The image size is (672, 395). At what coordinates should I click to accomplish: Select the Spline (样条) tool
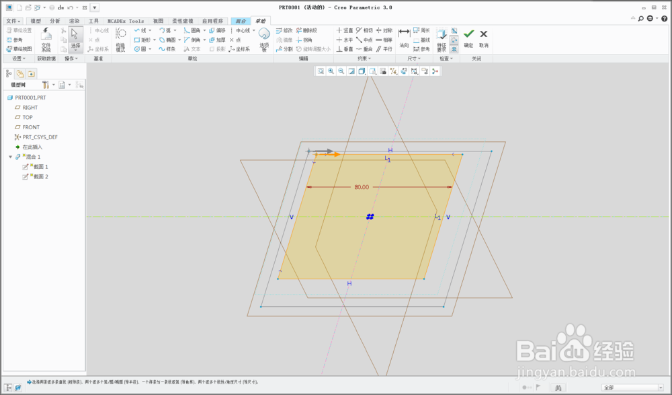pos(167,49)
